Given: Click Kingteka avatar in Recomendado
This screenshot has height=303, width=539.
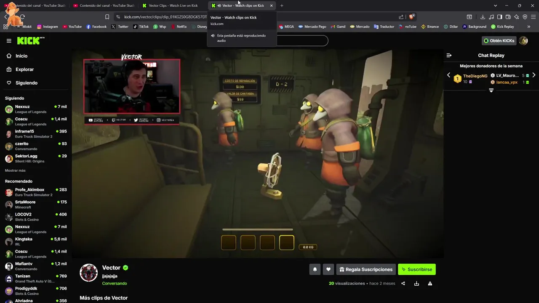Looking at the screenshot, I should coord(9,242).
